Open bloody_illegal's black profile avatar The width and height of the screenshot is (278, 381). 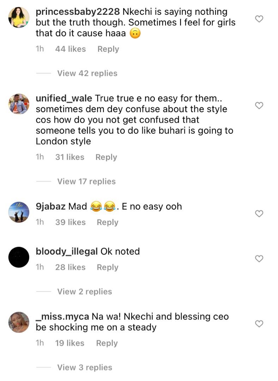[19, 257]
